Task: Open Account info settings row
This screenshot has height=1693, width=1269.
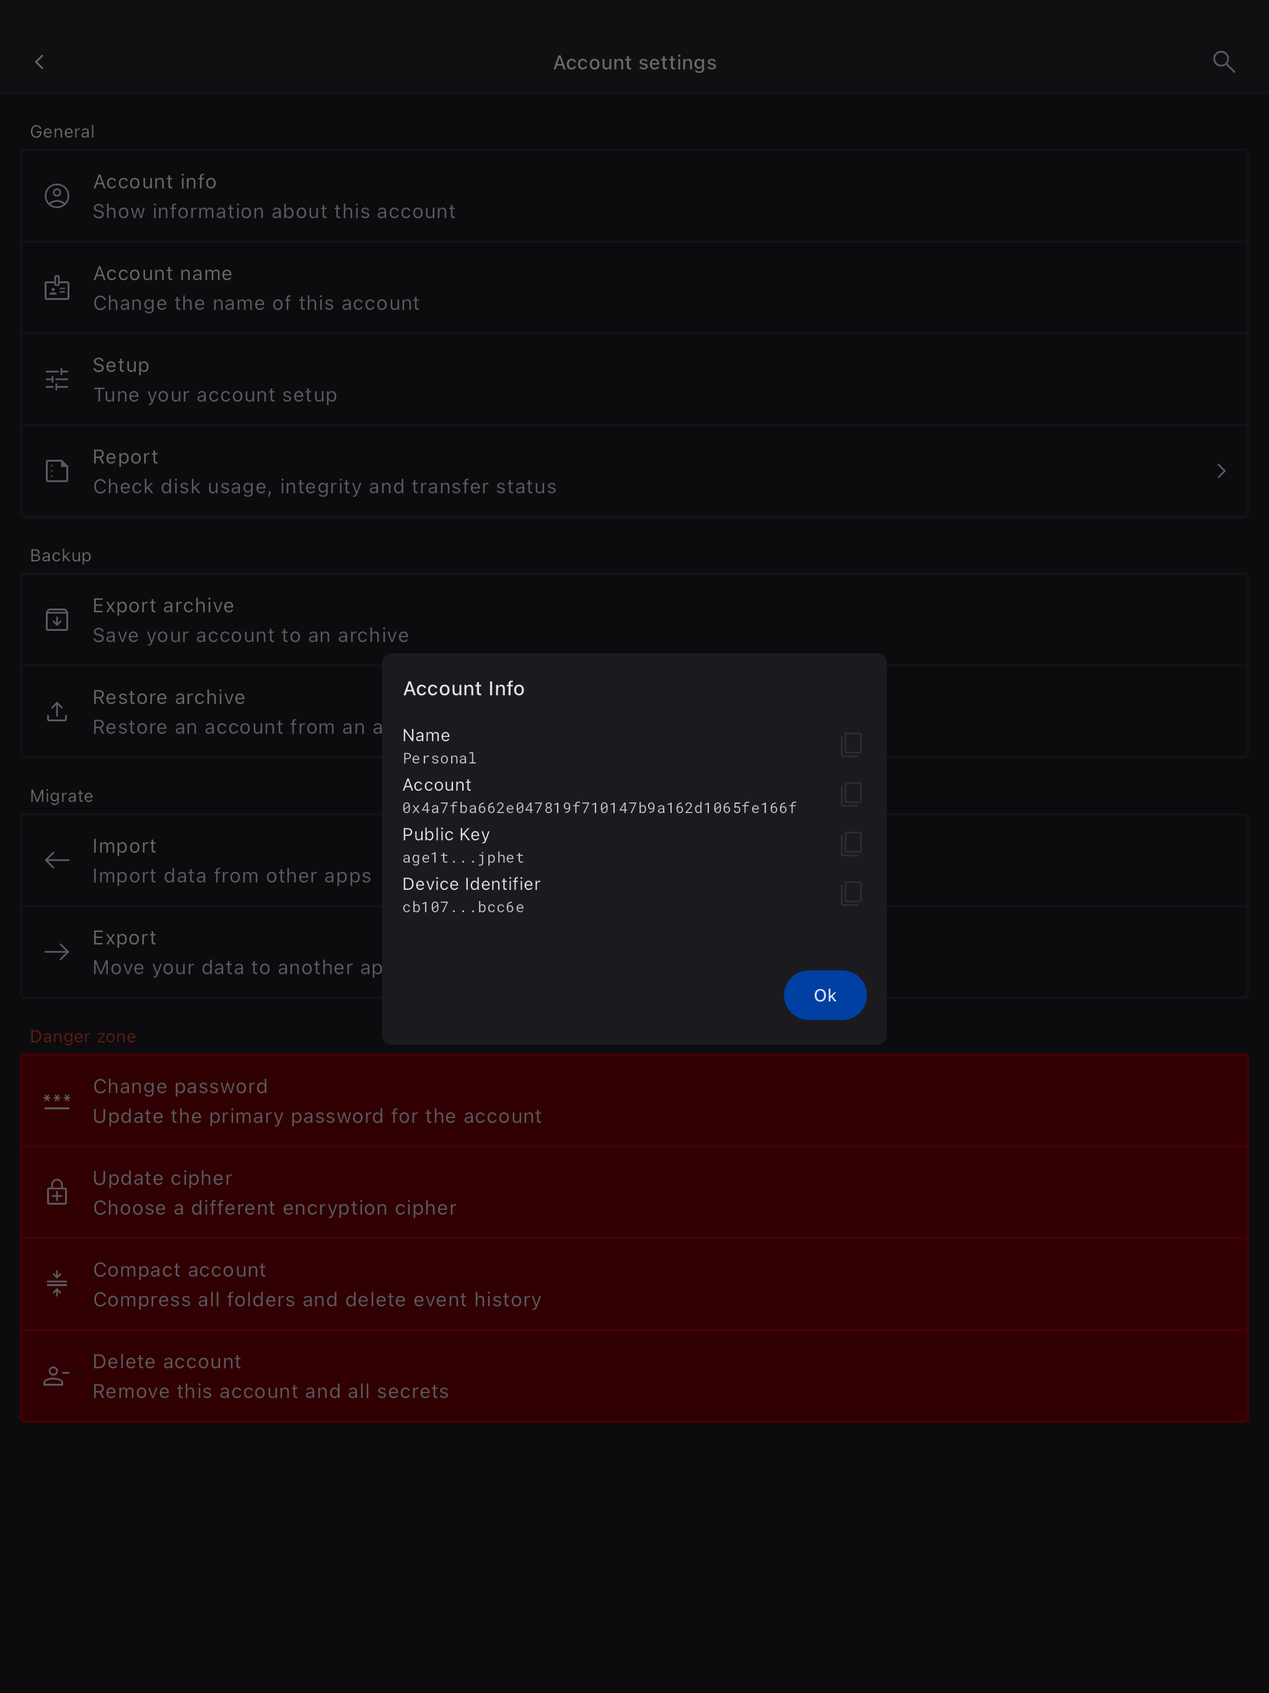Action: coord(634,196)
